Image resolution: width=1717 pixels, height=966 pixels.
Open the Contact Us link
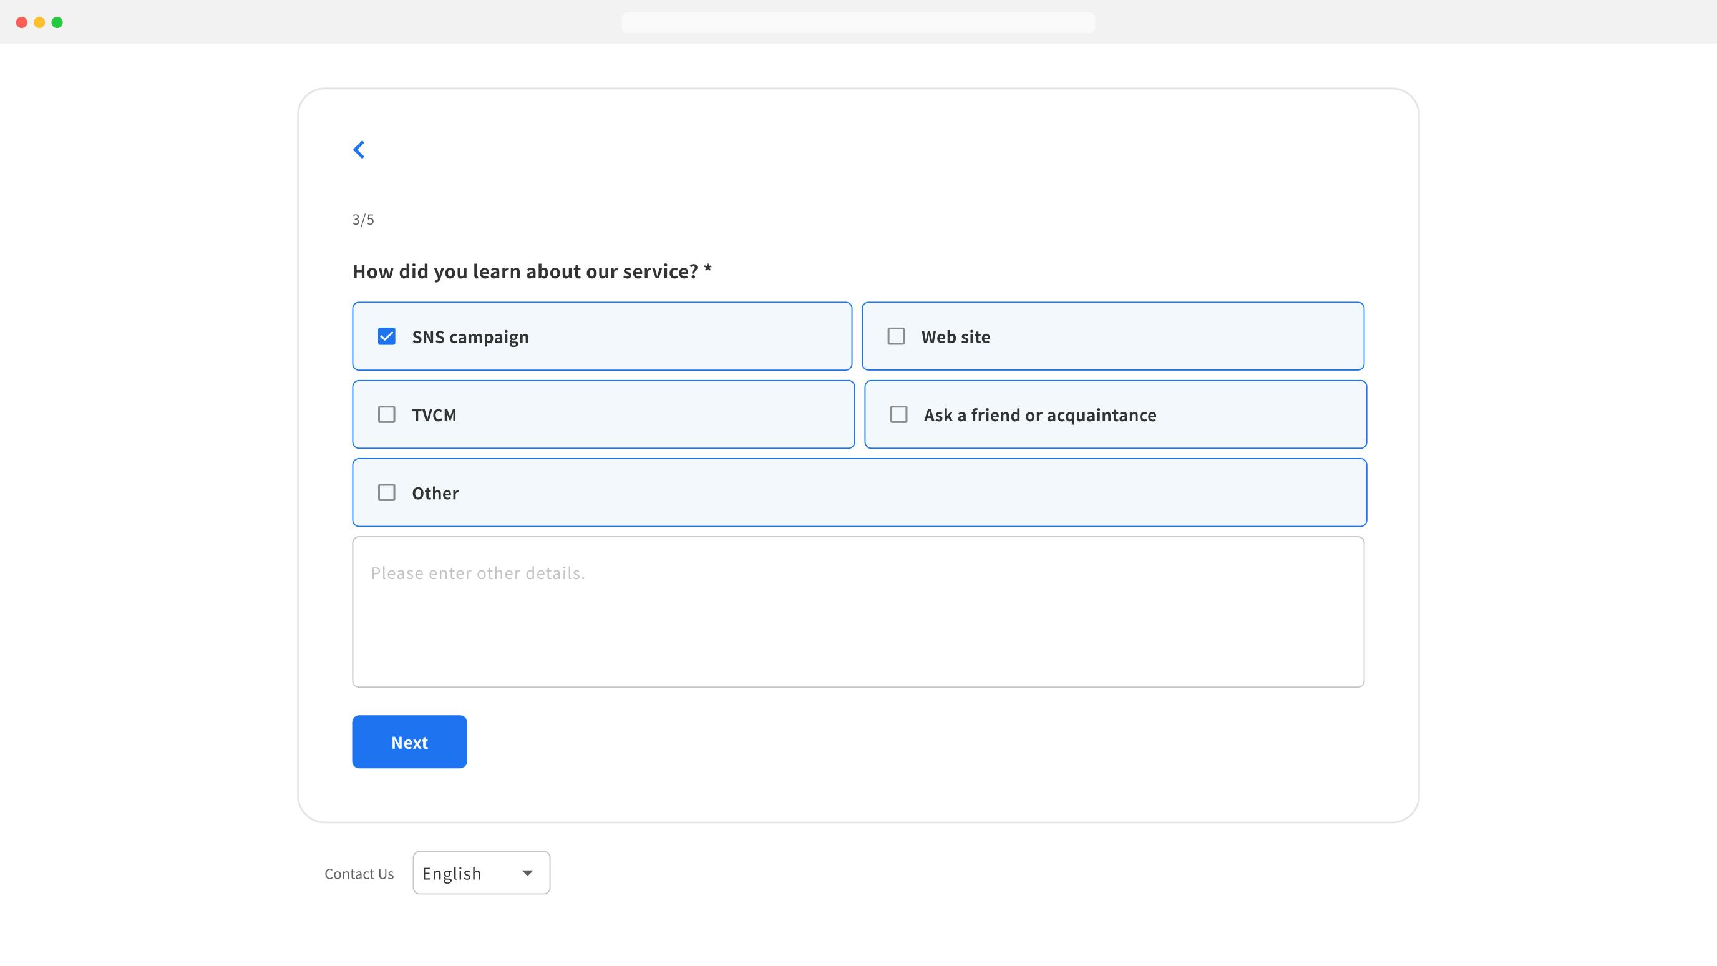pyautogui.click(x=359, y=874)
